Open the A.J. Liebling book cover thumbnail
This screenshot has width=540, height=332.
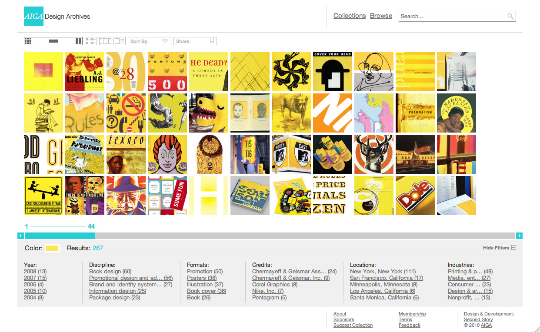point(85,72)
